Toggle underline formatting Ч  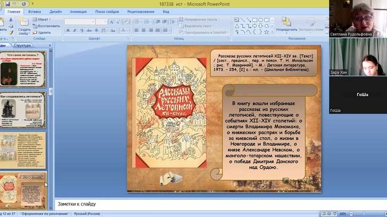[82, 31]
